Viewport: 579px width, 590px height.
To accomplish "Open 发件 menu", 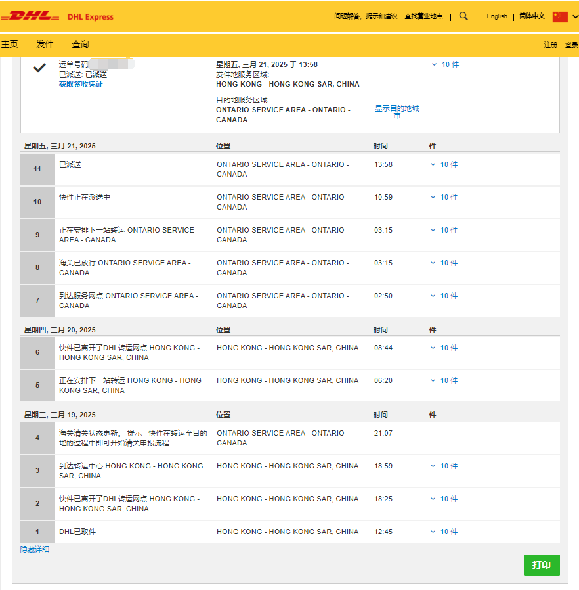I will coord(45,44).
